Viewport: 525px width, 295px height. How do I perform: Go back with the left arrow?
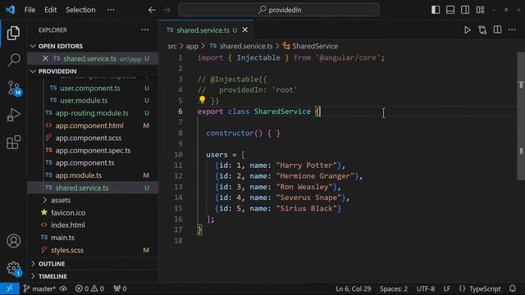coord(152,10)
